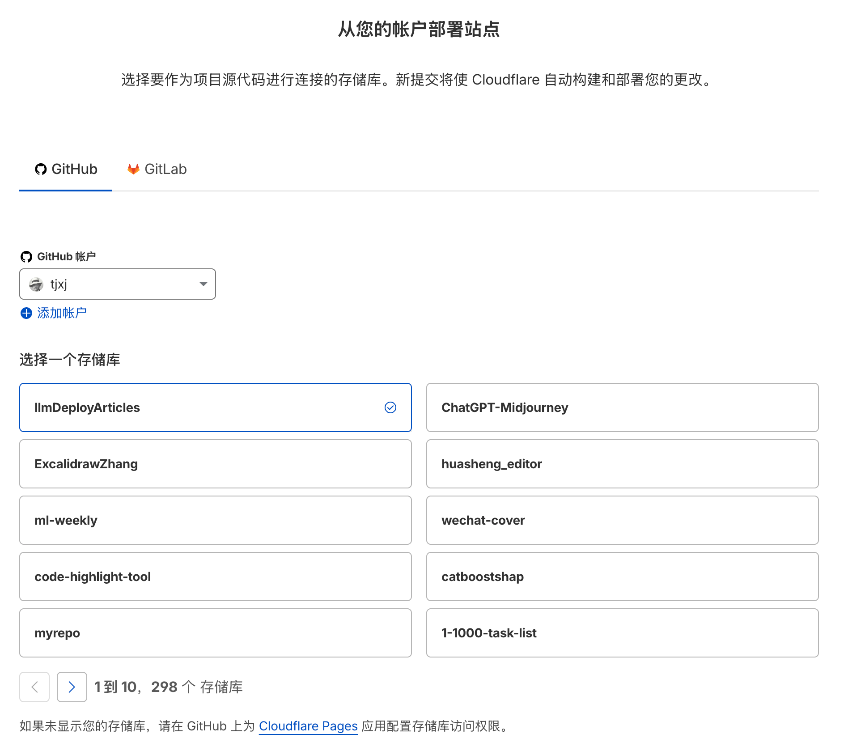848x755 pixels.
Task: Go to next page of repositories
Action: [72, 687]
